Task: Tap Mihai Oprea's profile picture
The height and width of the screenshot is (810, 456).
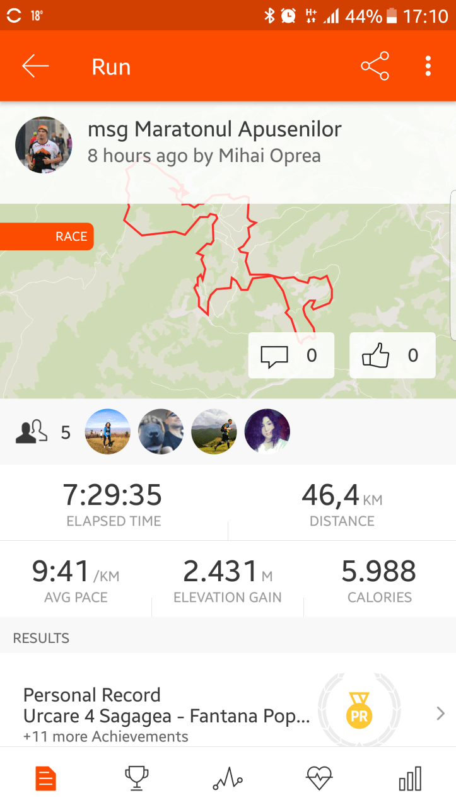Action: (x=44, y=145)
